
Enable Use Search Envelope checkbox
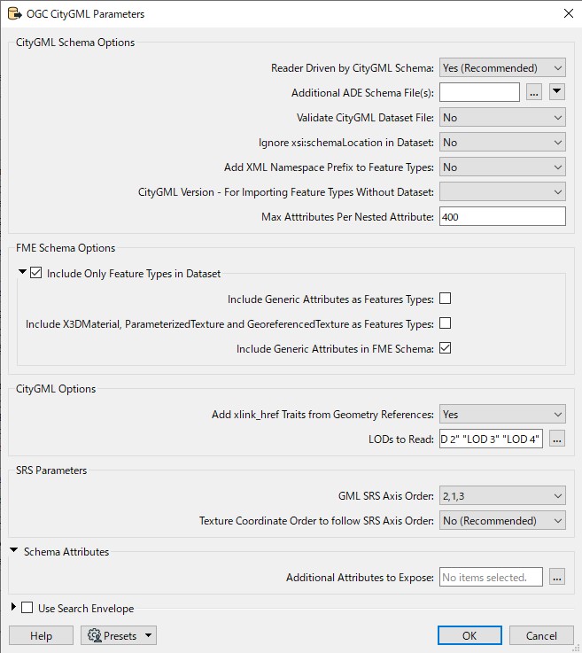point(27,608)
